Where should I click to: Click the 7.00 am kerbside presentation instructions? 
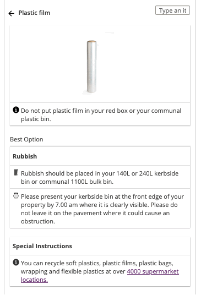tap(102, 209)
